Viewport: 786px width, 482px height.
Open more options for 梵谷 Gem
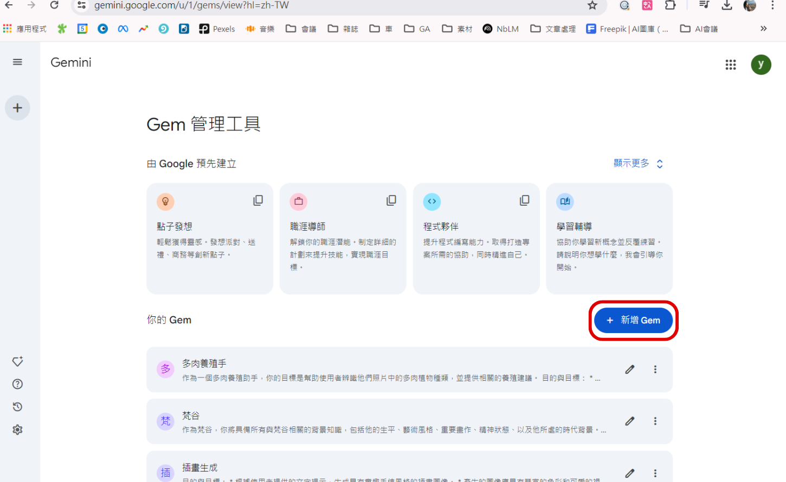(x=655, y=421)
